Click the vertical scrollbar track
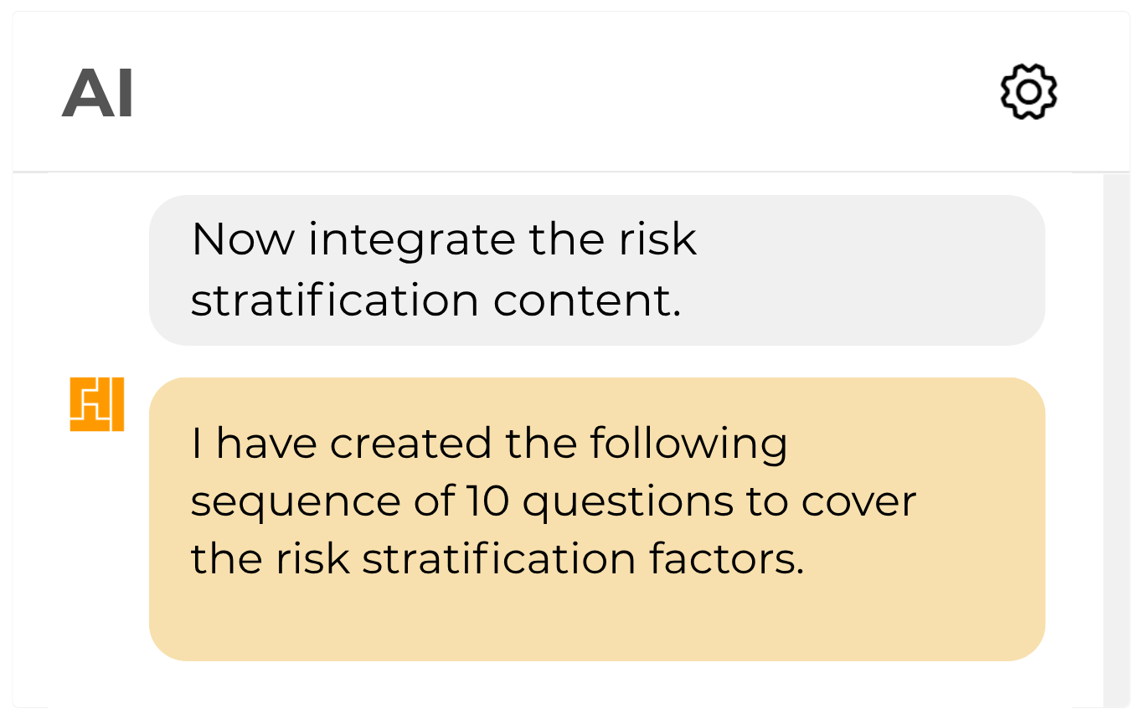Image resolution: width=1144 pixels, height=719 pixels. [1116, 441]
